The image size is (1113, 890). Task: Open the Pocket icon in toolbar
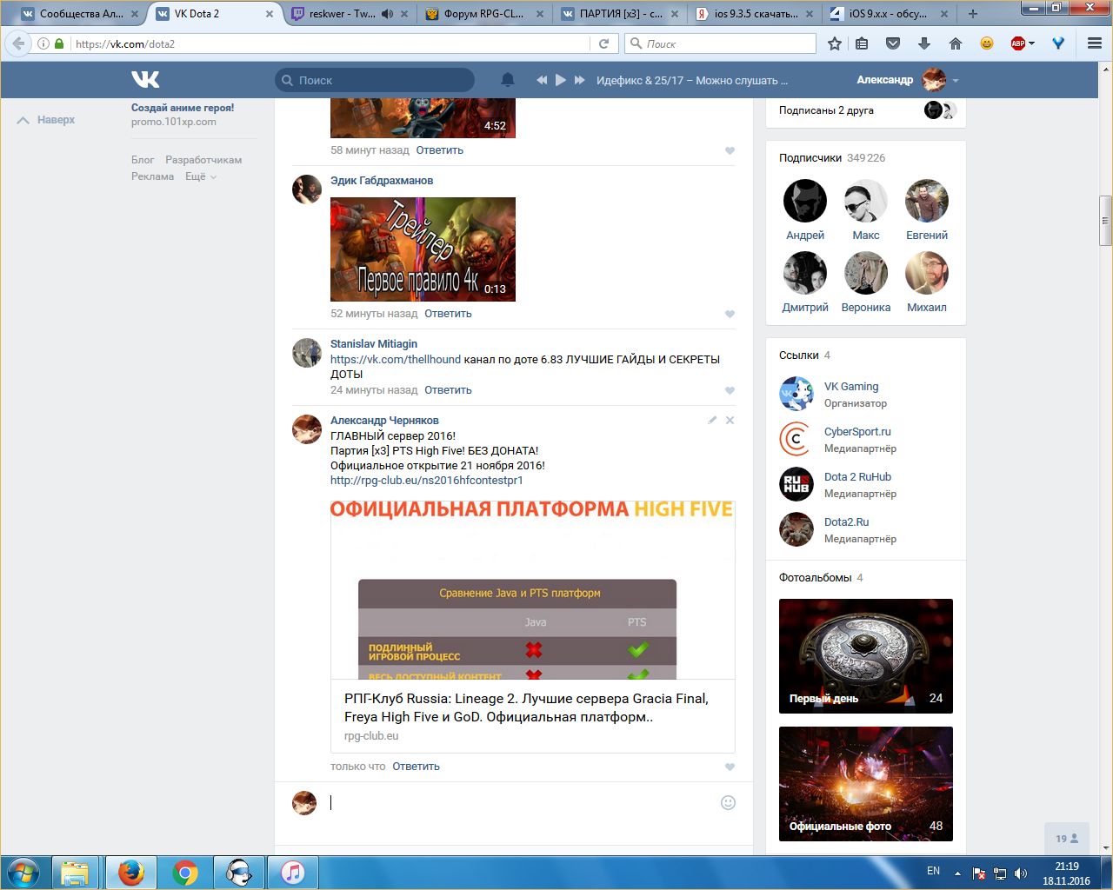893,43
